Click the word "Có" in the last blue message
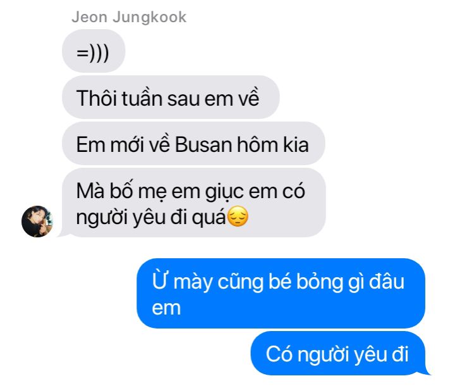 [279, 354]
